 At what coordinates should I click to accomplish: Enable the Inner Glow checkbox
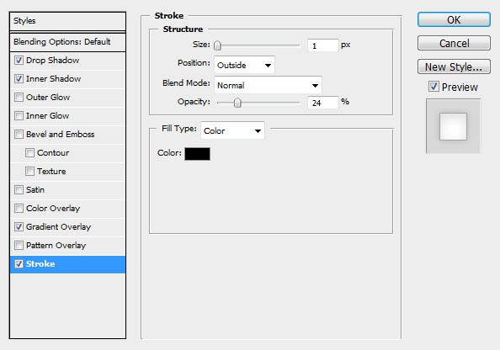(19, 116)
